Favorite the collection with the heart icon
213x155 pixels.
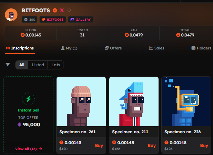pos(69,11)
